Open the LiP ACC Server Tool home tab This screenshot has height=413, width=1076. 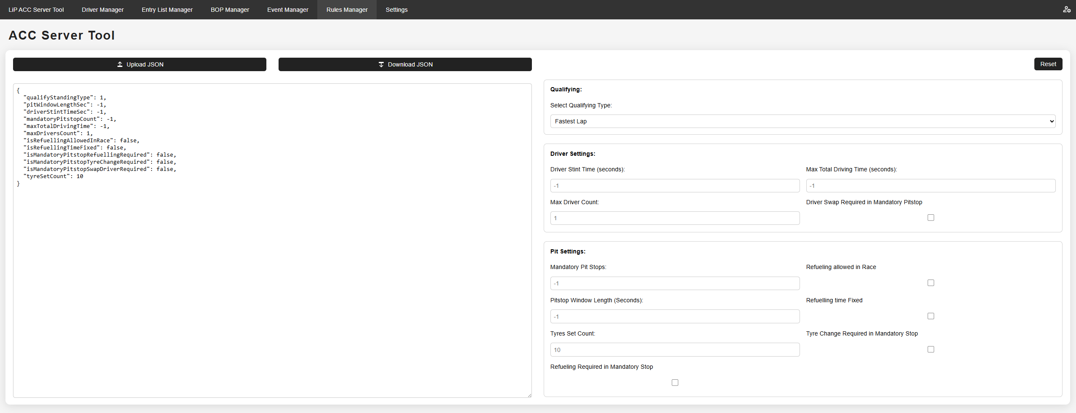[x=36, y=10]
